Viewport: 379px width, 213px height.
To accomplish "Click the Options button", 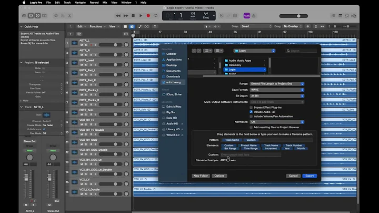I will click(219, 176).
